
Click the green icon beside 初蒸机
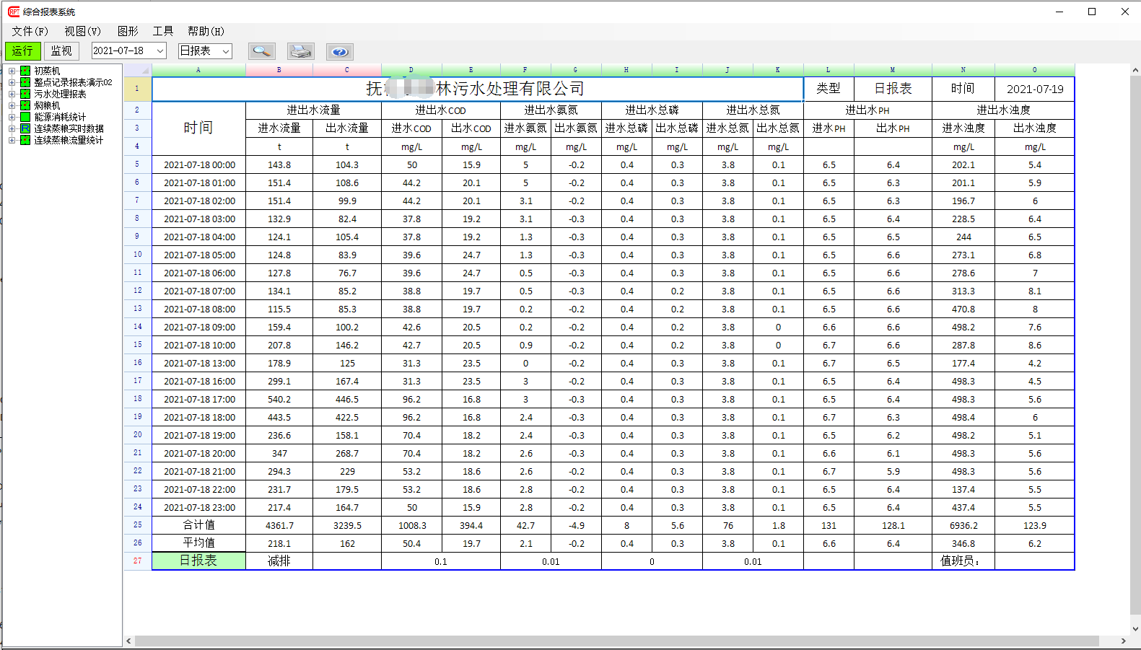(x=25, y=71)
